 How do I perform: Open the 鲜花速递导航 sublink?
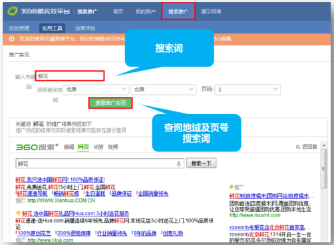pyautogui.click(x=33, y=194)
